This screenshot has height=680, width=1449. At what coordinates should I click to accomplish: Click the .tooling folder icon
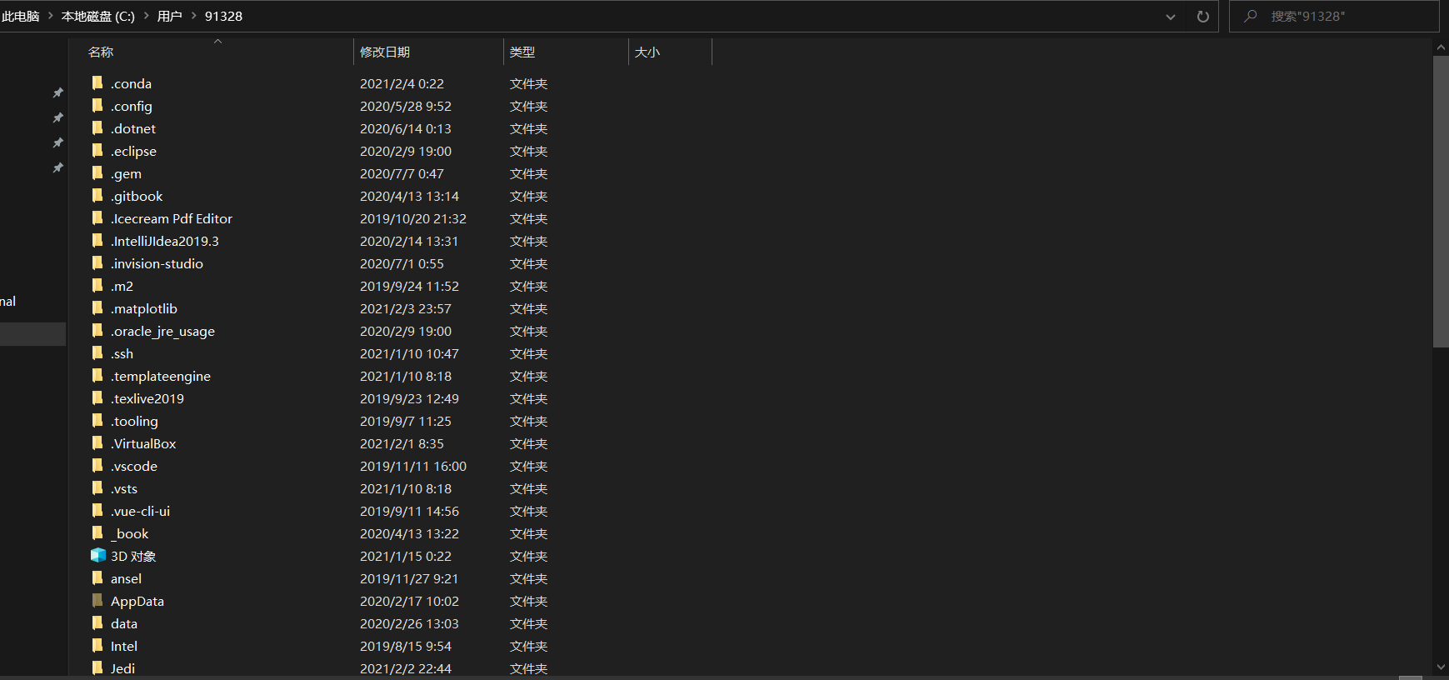[x=97, y=420]
